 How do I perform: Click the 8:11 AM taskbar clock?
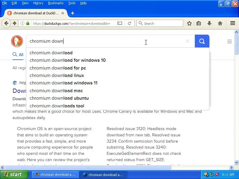(228, 175)
